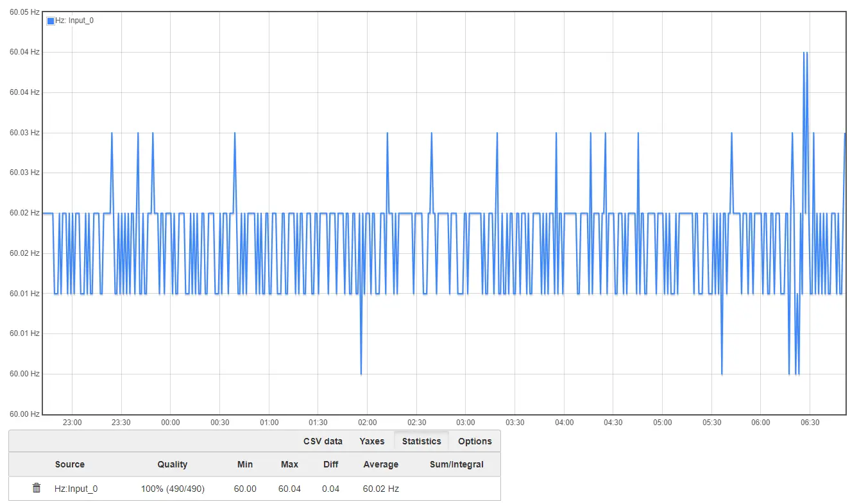
Task: Click the 60.04 Hz peak near 06:30
Action: (805, 54)
